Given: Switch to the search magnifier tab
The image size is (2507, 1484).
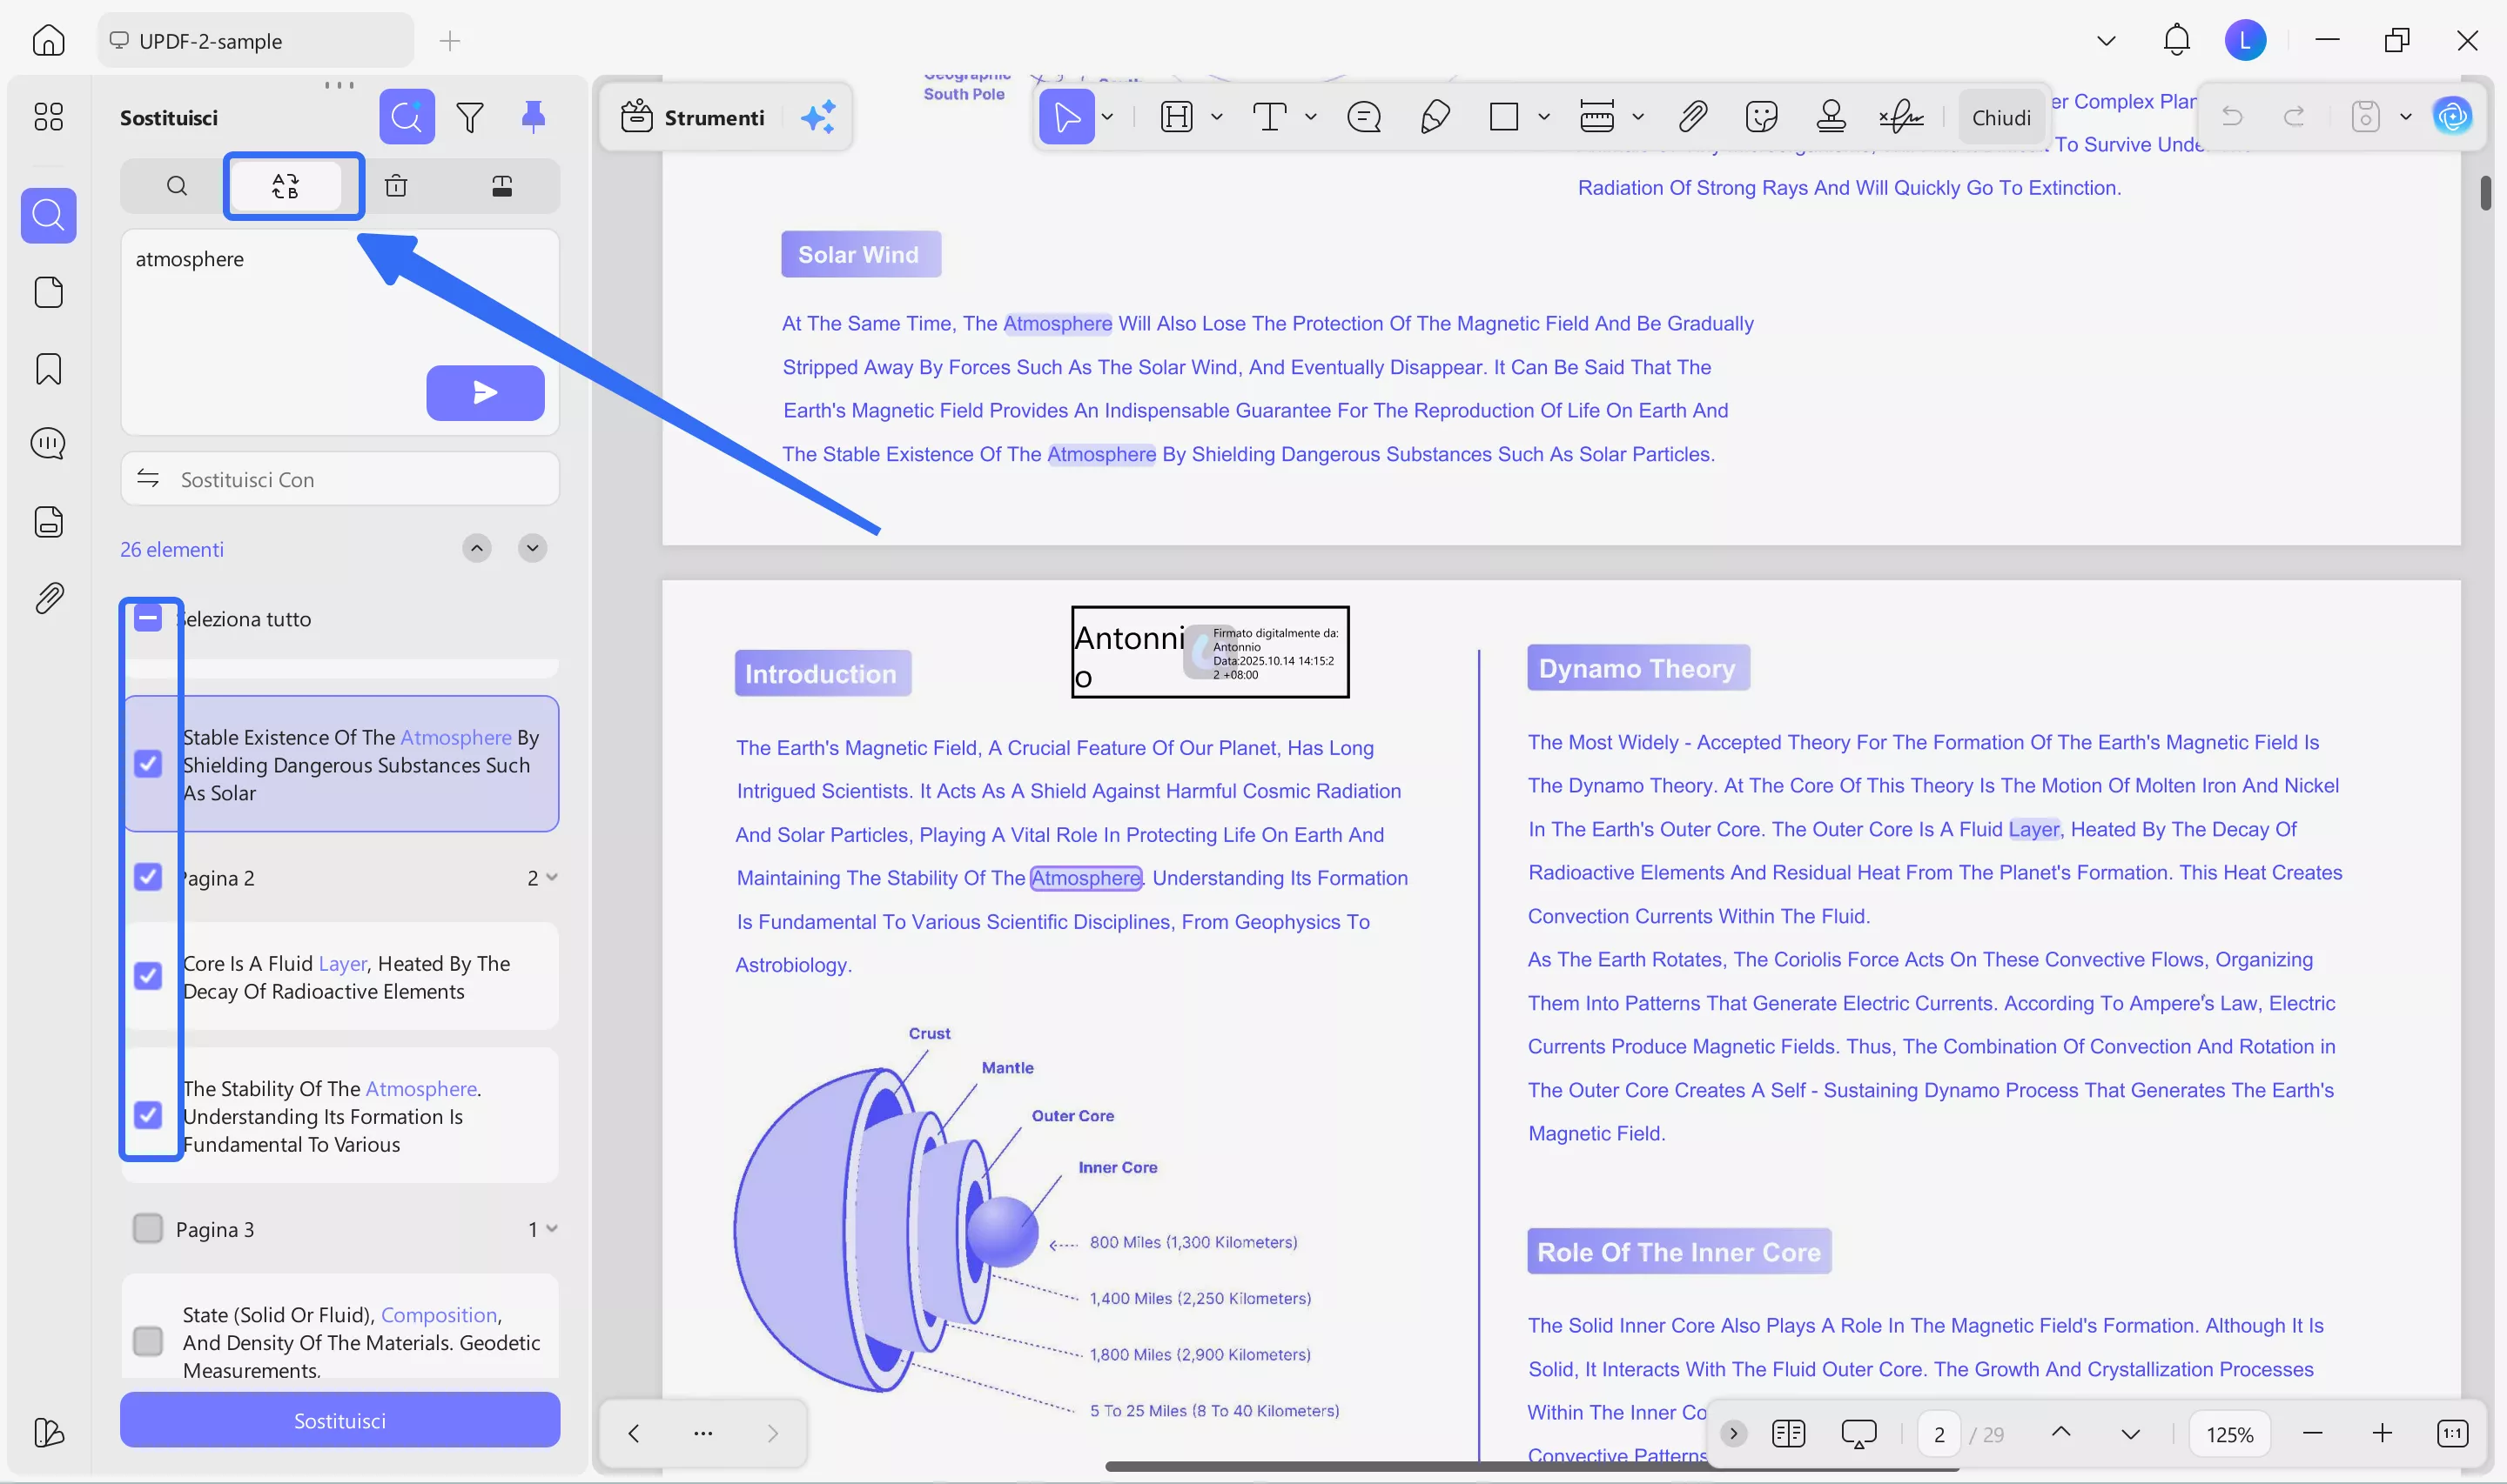Looking at the screenshot, I should (177, 186).
